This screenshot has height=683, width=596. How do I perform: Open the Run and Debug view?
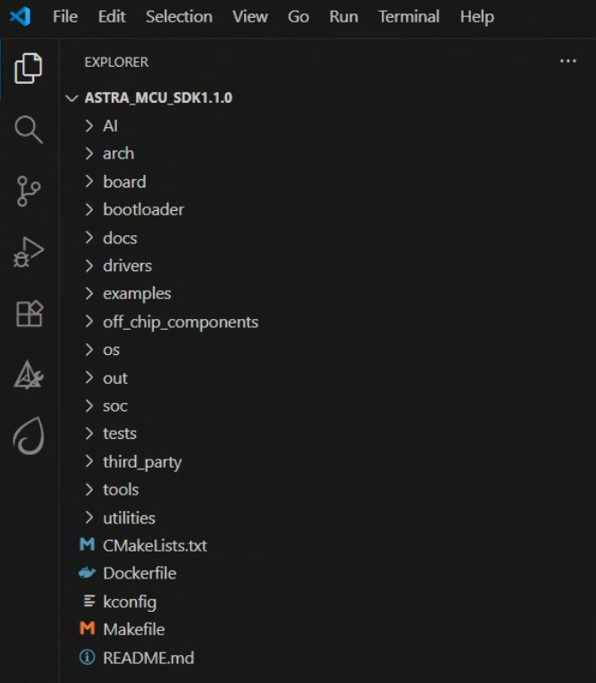(x=29, y=252)
